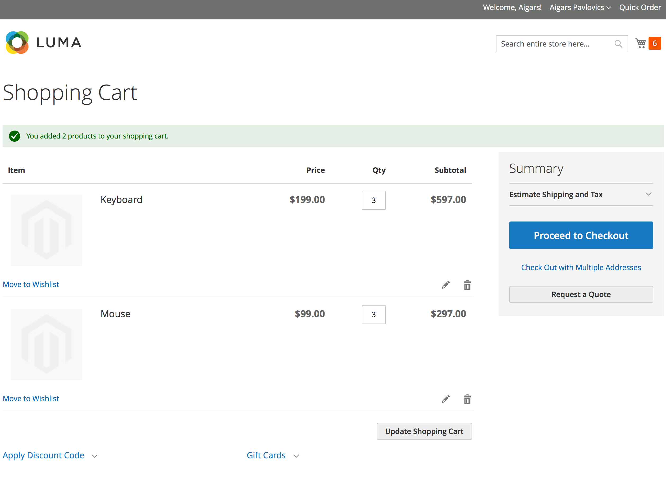Click the cart item count badge
Image resolution: width=666 pixels, height=489 pixels.
point(654,44)
